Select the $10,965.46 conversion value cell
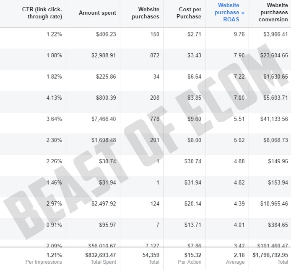291x270 pixels. 270,204
